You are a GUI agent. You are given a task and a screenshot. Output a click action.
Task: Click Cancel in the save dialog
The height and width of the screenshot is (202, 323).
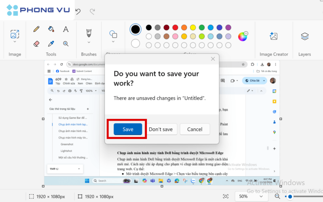point(195,129)
